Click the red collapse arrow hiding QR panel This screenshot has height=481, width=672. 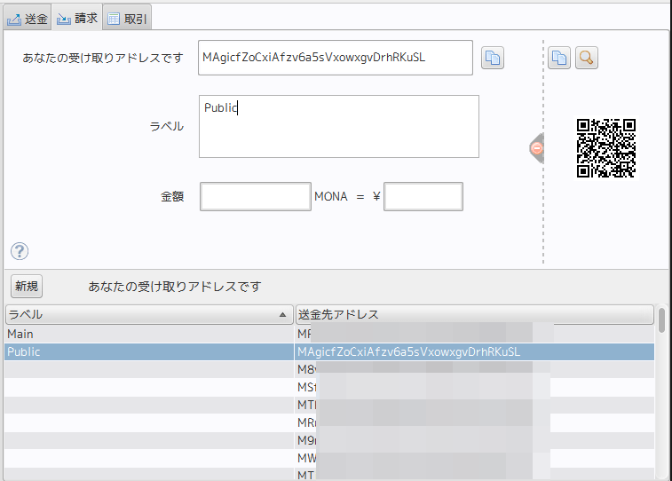pyautogui.click(x=536, y=148)
